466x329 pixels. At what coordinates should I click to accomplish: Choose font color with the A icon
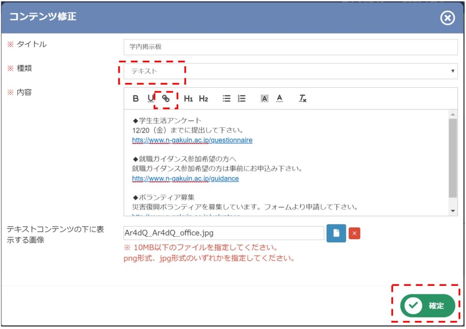click(279, 98)
